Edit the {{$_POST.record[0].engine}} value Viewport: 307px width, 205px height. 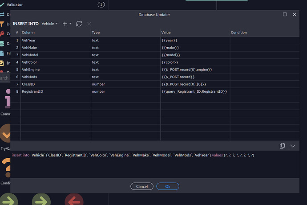click(x=195, y=70)
